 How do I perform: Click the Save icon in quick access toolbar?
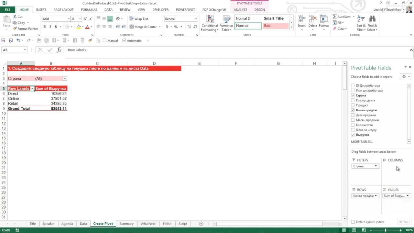tap(3, 40)
